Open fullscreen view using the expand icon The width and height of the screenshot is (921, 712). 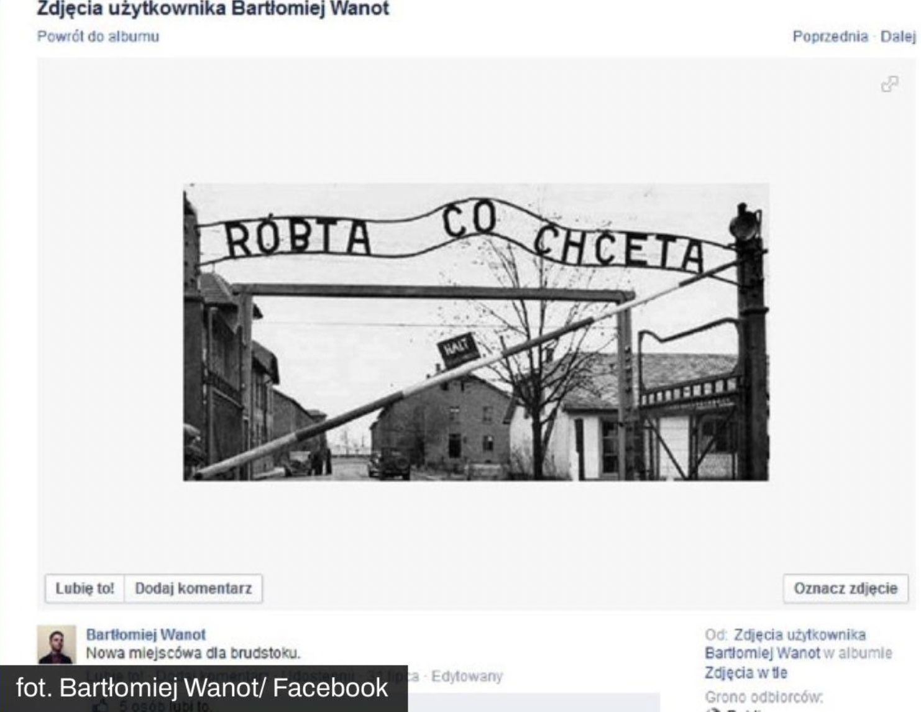coord(889,84)
